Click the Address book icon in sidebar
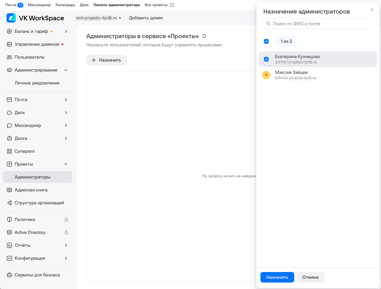The height and width of the screenshot is (289, 381). [9, 190]
